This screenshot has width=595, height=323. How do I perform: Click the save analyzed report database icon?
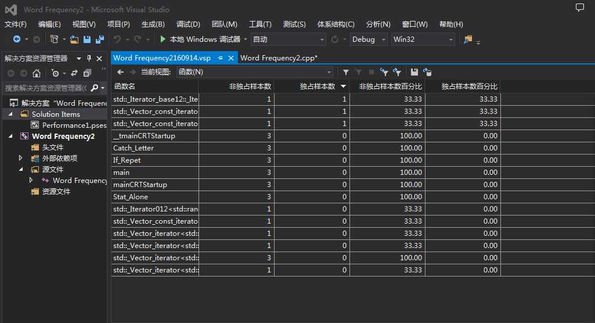tap(427, 72)
